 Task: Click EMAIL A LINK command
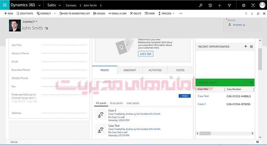tap(117, 14)
